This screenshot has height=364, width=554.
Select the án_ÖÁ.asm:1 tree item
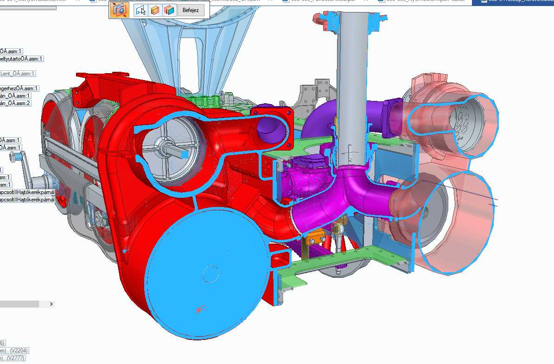point(16,96)
